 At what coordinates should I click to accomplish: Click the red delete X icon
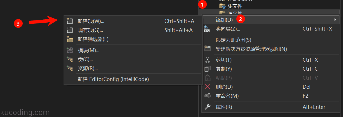point(207,87)
